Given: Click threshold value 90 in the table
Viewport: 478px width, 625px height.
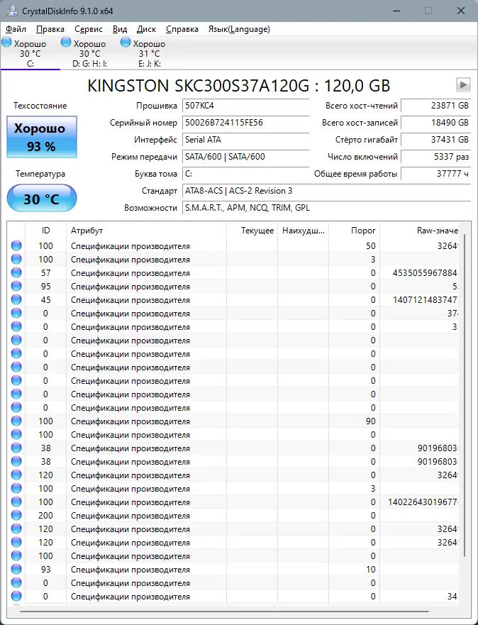Looking at the screenshot, I should coord(371,421).
